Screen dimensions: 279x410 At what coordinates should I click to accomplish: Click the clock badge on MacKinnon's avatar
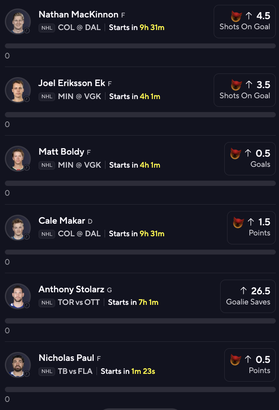[x=27, y=30]
